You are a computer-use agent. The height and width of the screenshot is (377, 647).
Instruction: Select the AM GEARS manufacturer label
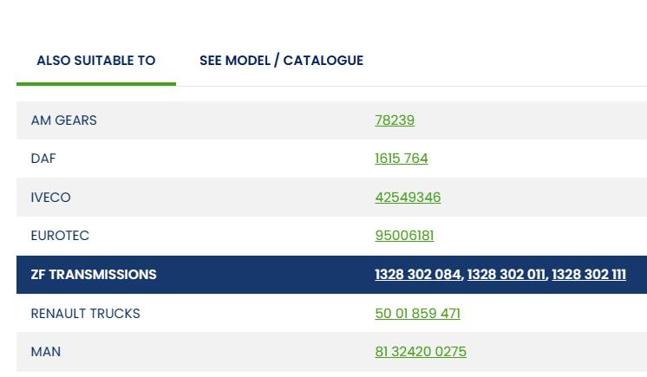point(63,120)
